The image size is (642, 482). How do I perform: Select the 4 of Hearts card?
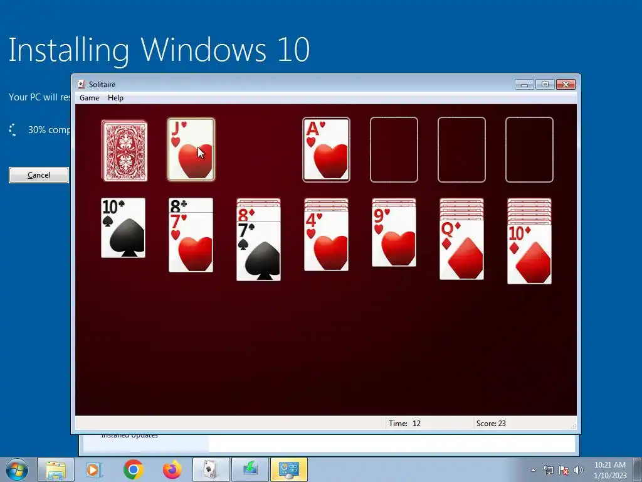click(x=326, y=241)
